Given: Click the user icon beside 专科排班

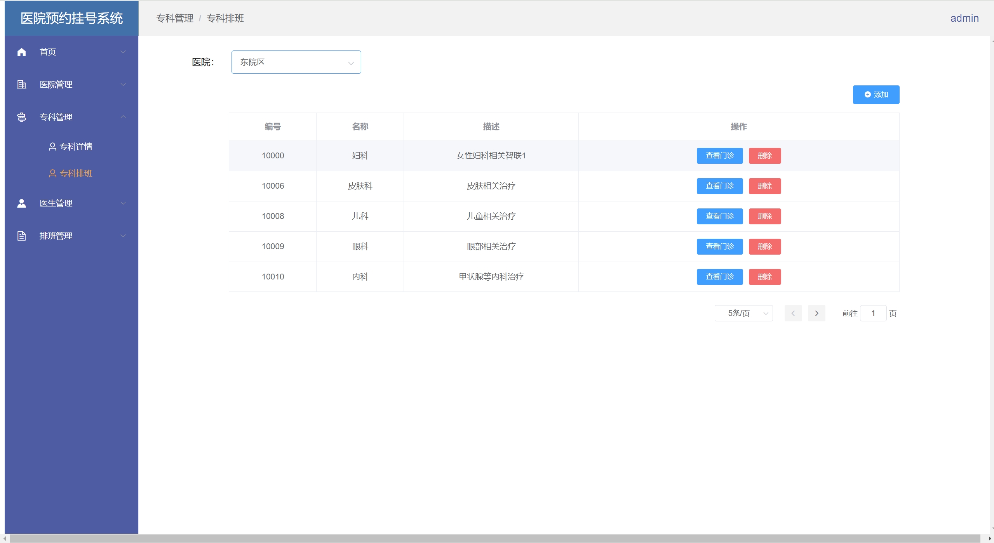Looking at the screenshot, I should 52,173.
